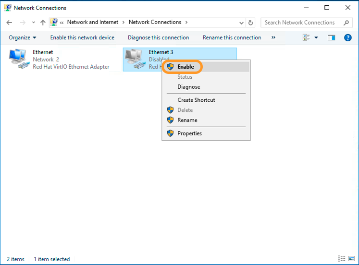Expand the change view options arrow
This screenshot has width=359, height=265.
(316, 37)
